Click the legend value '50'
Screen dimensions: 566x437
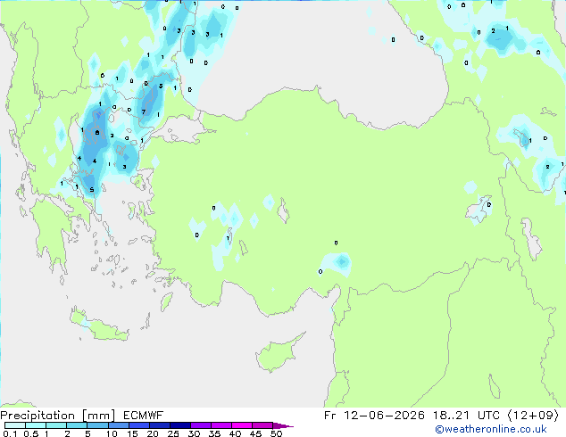coord(276,433)
